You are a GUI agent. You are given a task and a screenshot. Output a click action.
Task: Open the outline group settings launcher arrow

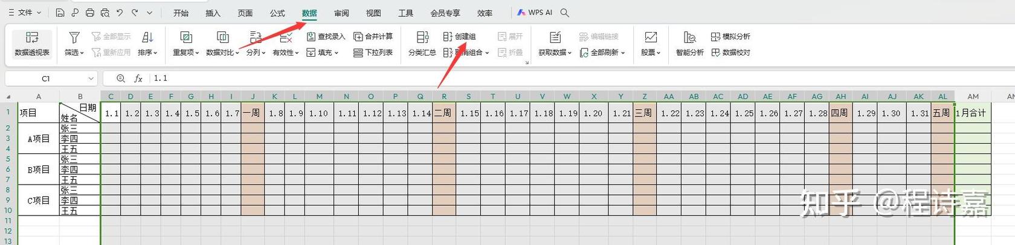point(527,62)
